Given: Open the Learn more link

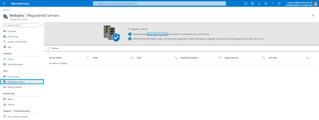Looking at the screenshot, I should click(258, 39).
